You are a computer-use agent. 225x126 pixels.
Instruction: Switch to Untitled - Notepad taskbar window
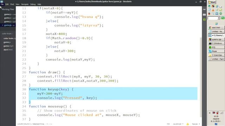tap(216, 31)
